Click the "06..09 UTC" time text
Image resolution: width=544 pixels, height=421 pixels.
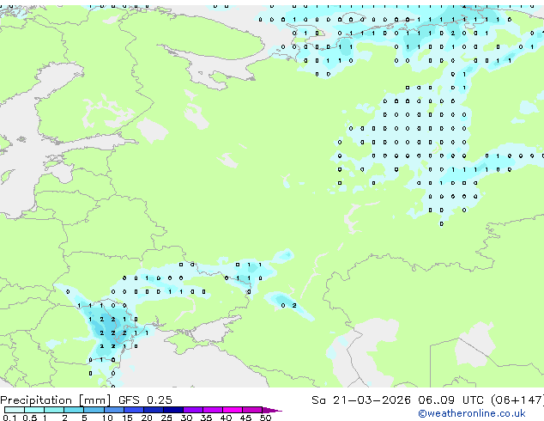(x=450, y=400)
